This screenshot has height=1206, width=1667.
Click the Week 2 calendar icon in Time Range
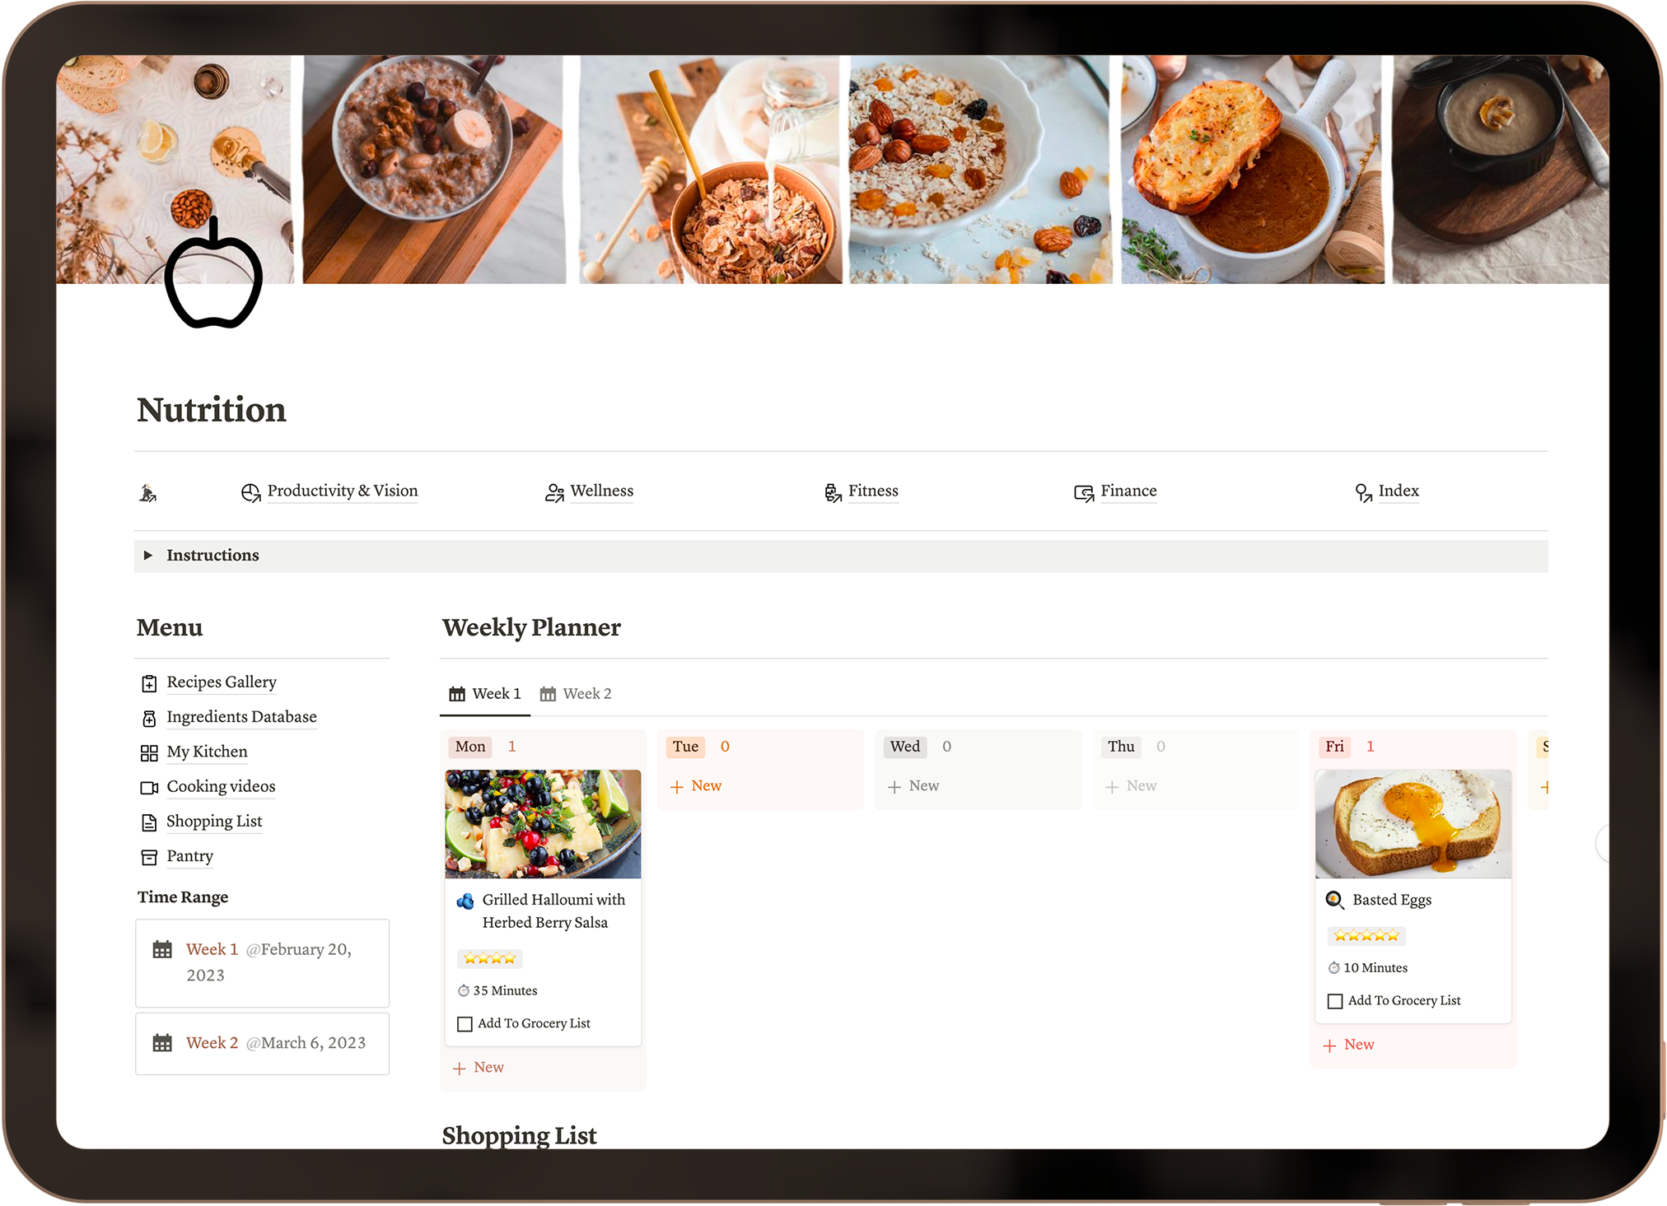[x=162, y=1043]
